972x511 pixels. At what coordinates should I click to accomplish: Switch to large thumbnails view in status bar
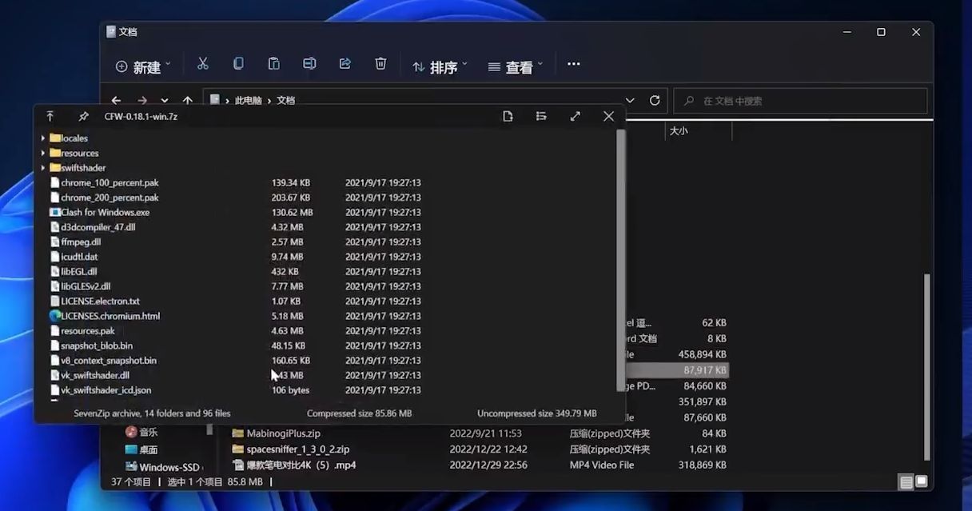tap(922, 481)
